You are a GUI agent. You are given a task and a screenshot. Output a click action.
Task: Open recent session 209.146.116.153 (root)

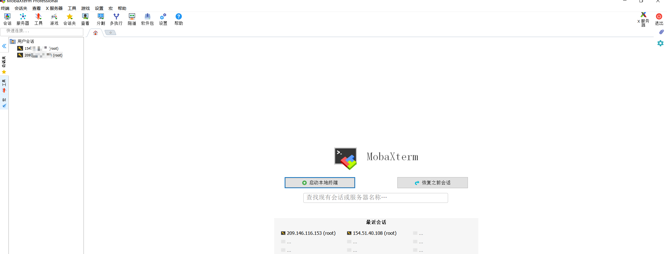pyautogui.click(x=311, y=233)
